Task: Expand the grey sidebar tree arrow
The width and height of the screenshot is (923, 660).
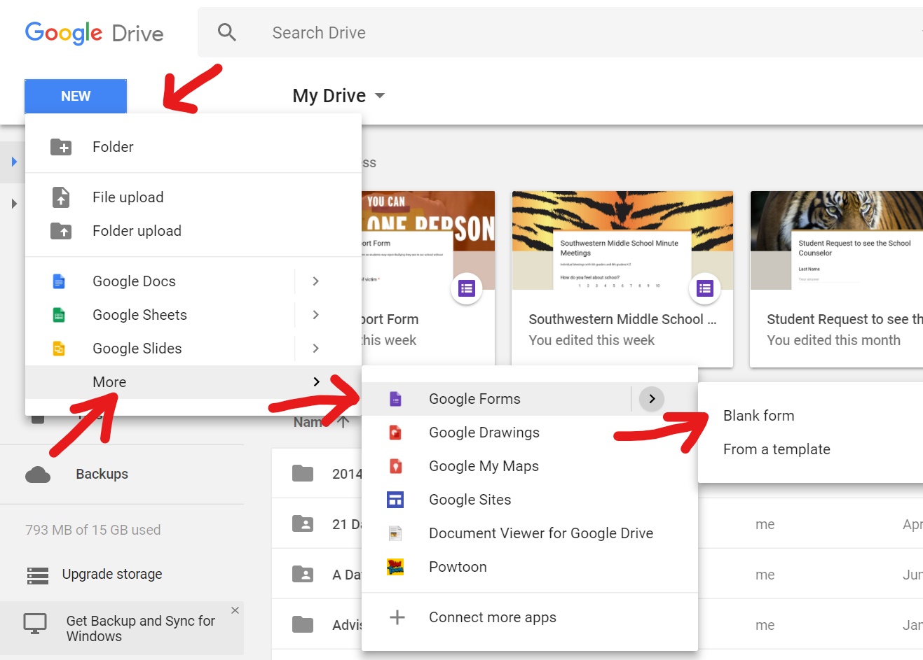Action: 14,204
